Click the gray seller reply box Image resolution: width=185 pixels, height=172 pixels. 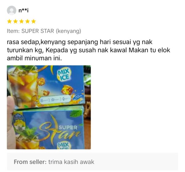(x=92, y=162)
